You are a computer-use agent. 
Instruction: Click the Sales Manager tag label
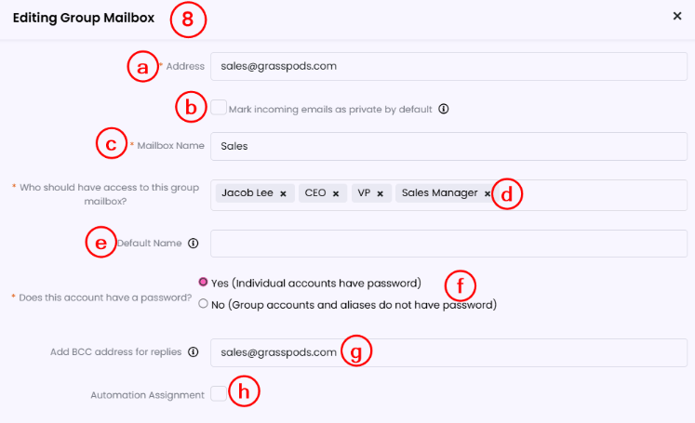(439, 193)
